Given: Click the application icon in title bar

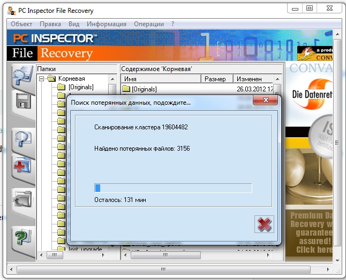Looking at the screenshot, I should 11,11.
